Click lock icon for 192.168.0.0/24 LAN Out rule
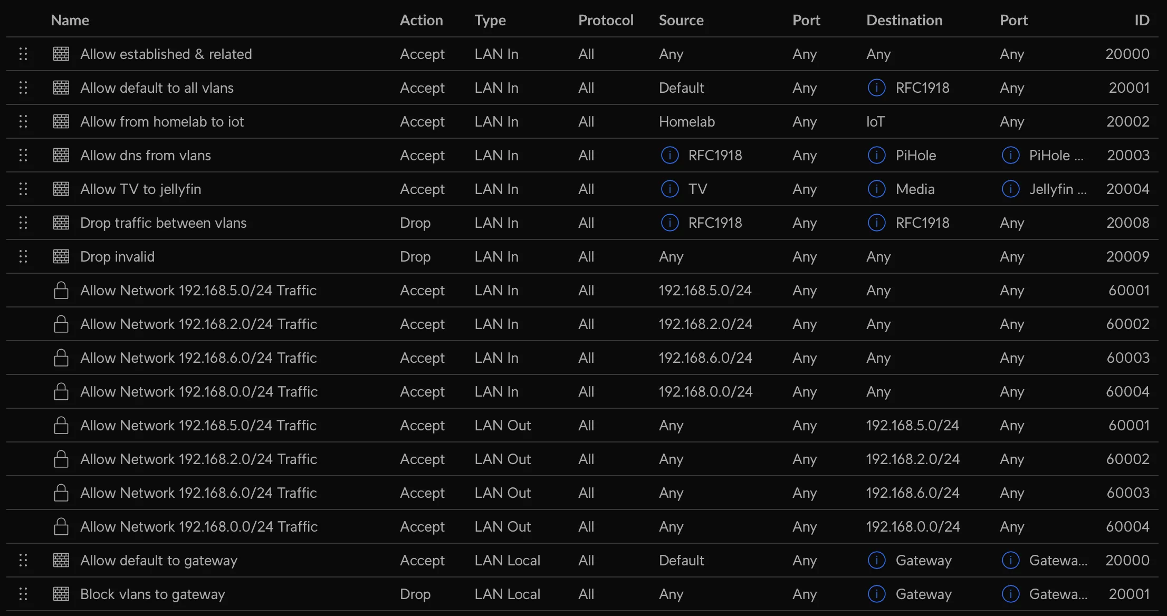 coord(61,526)
